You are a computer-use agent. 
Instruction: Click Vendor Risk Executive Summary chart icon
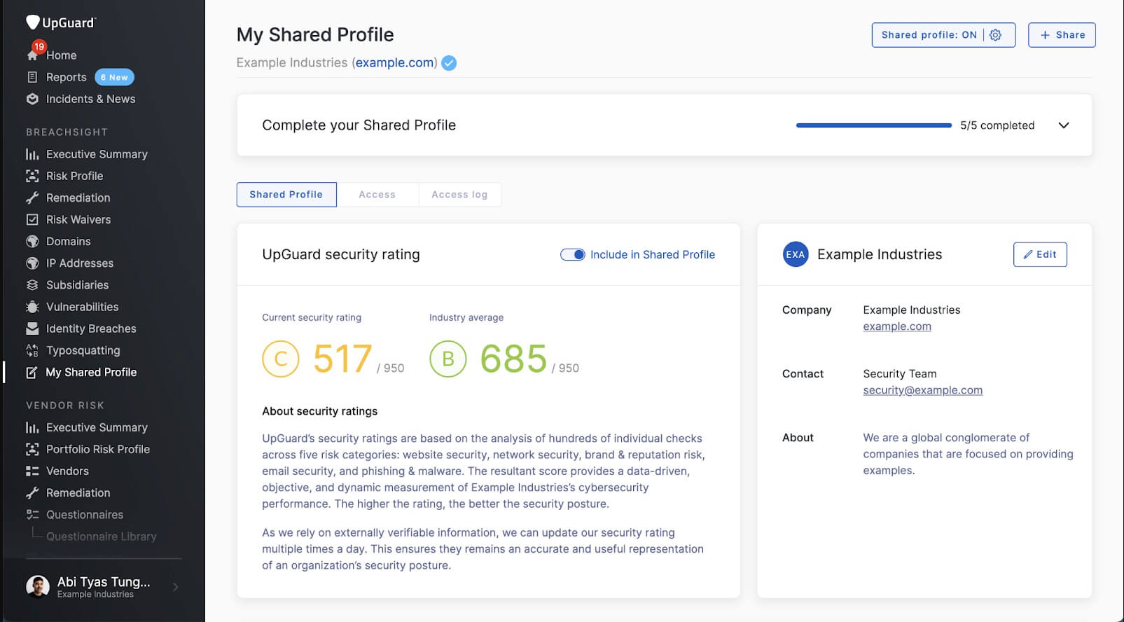32,427
